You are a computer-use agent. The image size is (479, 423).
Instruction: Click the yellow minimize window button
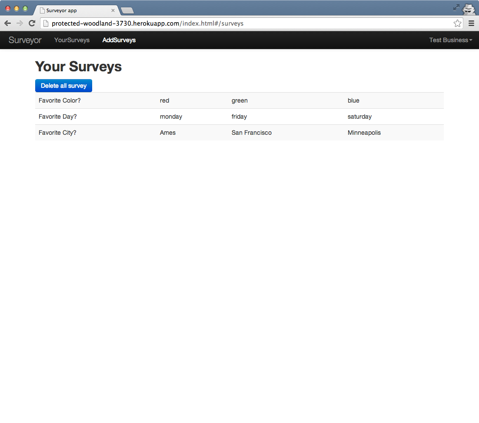(17, 9)
